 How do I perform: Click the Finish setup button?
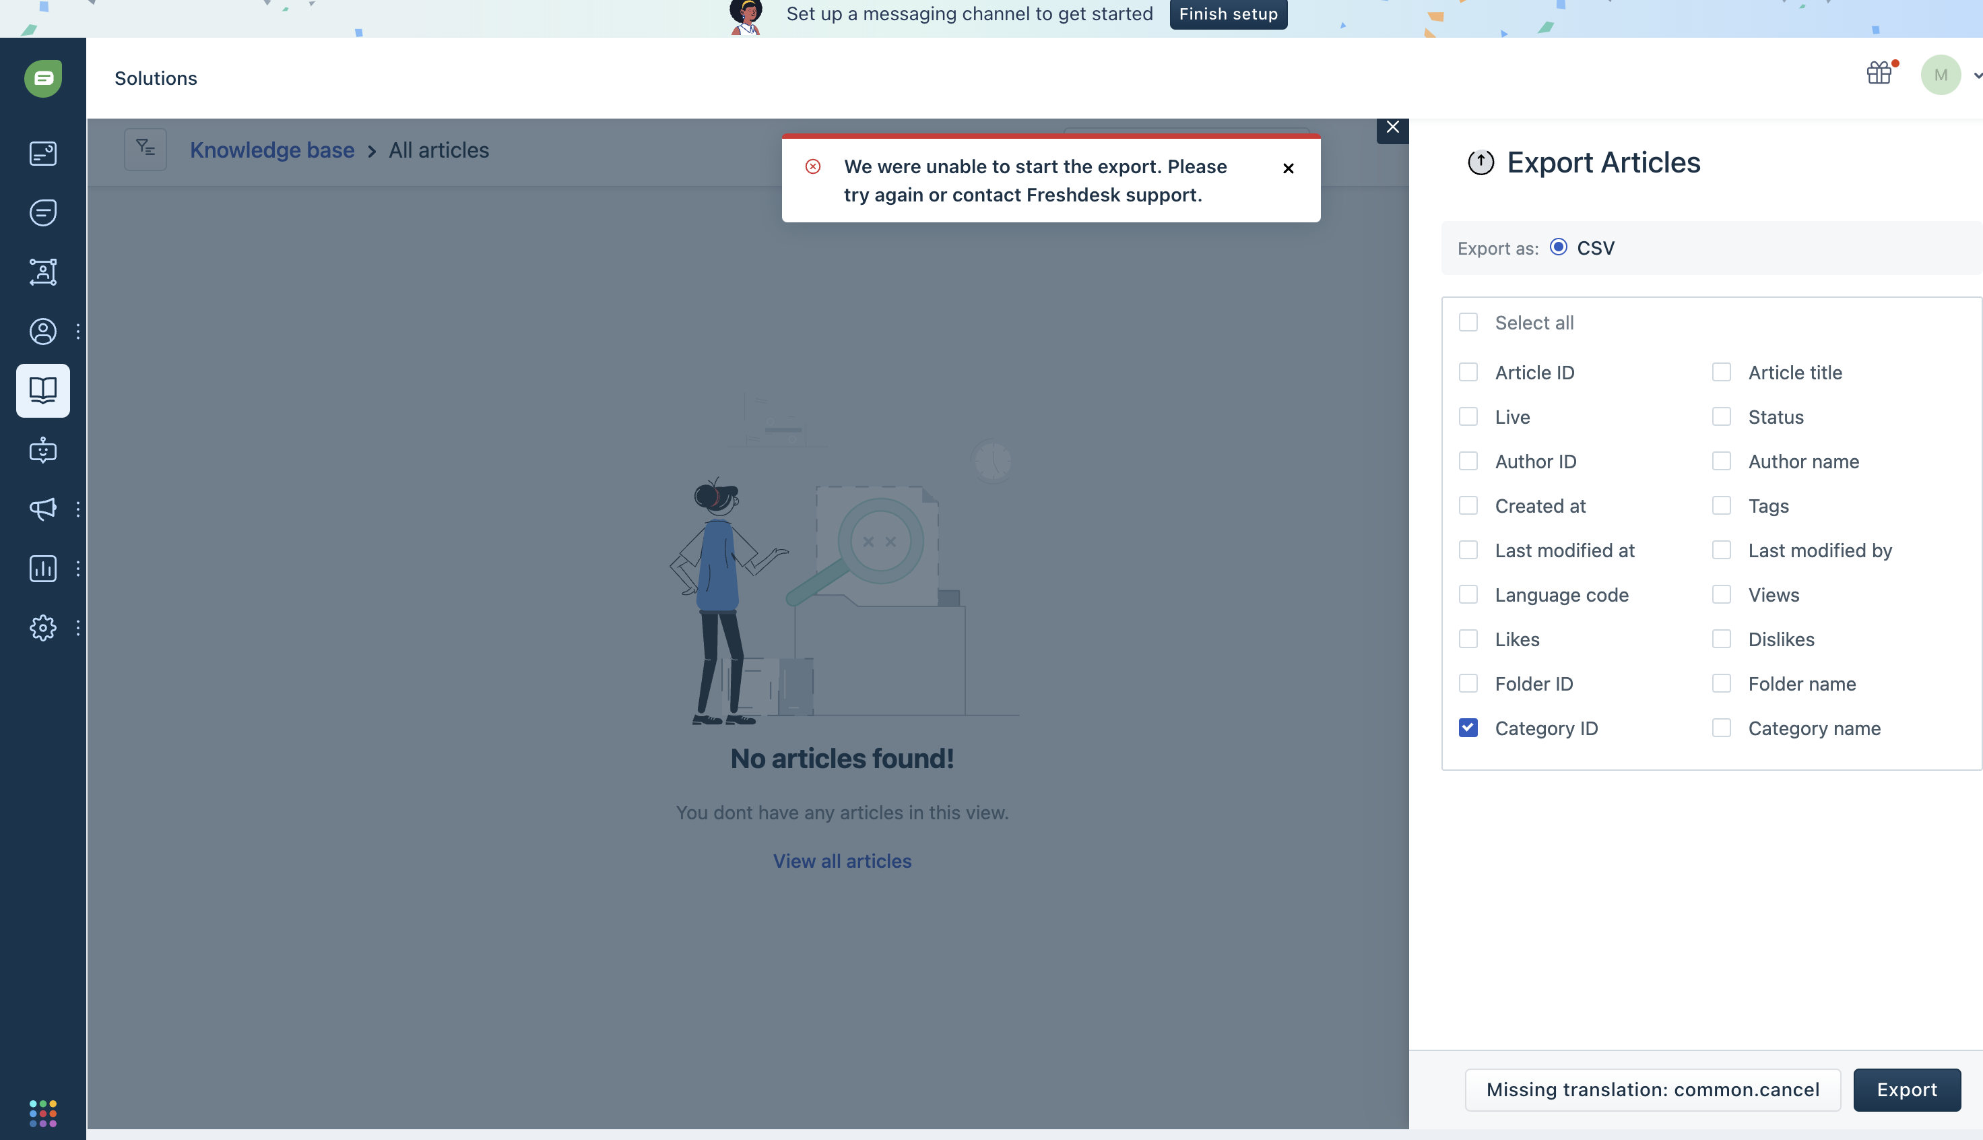[x=1228, y=14]
